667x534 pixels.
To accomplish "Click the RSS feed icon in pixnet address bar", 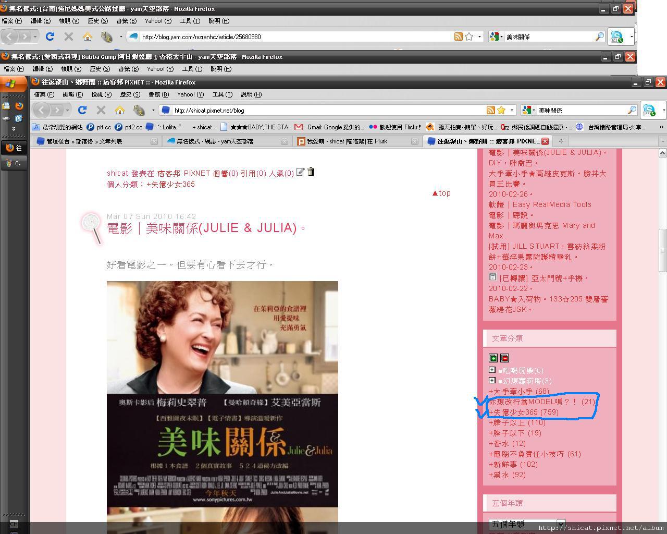I will pyautogui.click(x=490, y=110).
